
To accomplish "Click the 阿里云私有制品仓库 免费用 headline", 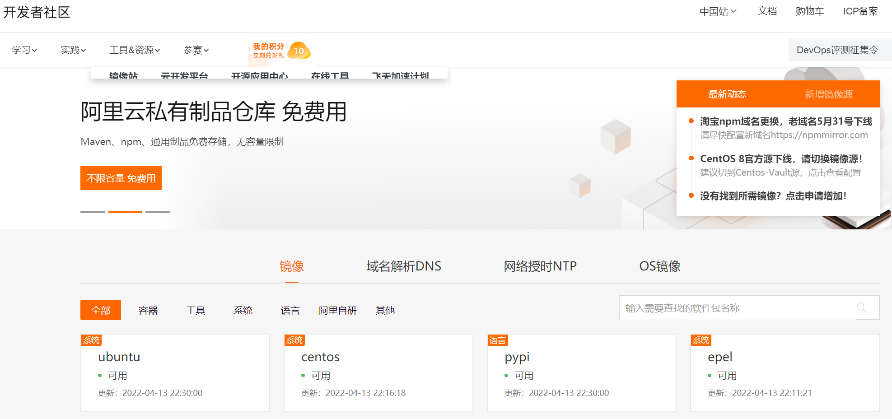I will 214,112.
